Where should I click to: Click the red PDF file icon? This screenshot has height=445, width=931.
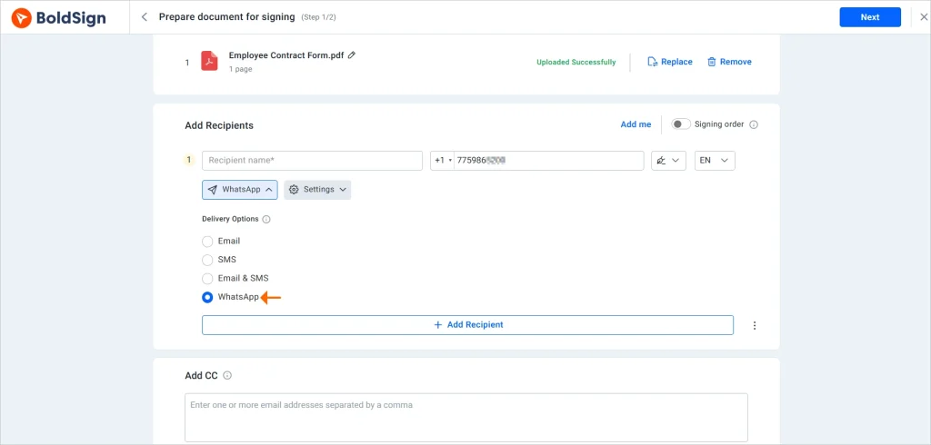tap(209, 61)
